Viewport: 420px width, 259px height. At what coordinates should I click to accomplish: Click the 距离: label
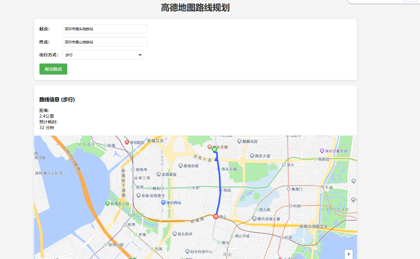click(44, 110)
